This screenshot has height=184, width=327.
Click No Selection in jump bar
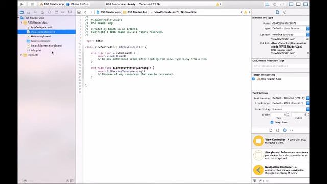[x=189, y=12]
